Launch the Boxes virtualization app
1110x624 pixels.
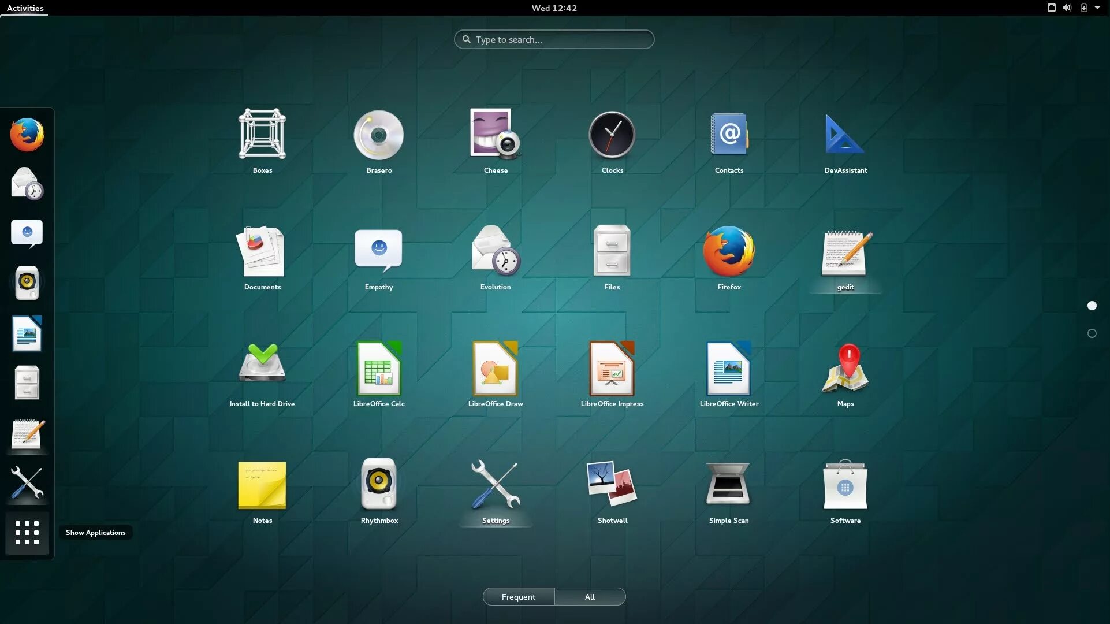(262, 134)
